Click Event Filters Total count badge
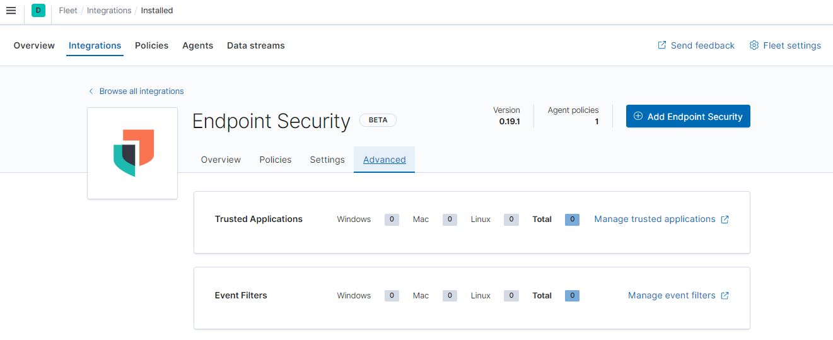This screenshot has height=340, width=833. (572, 296)
